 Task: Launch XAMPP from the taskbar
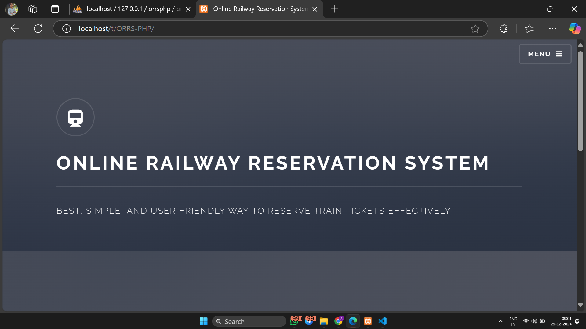367,321
